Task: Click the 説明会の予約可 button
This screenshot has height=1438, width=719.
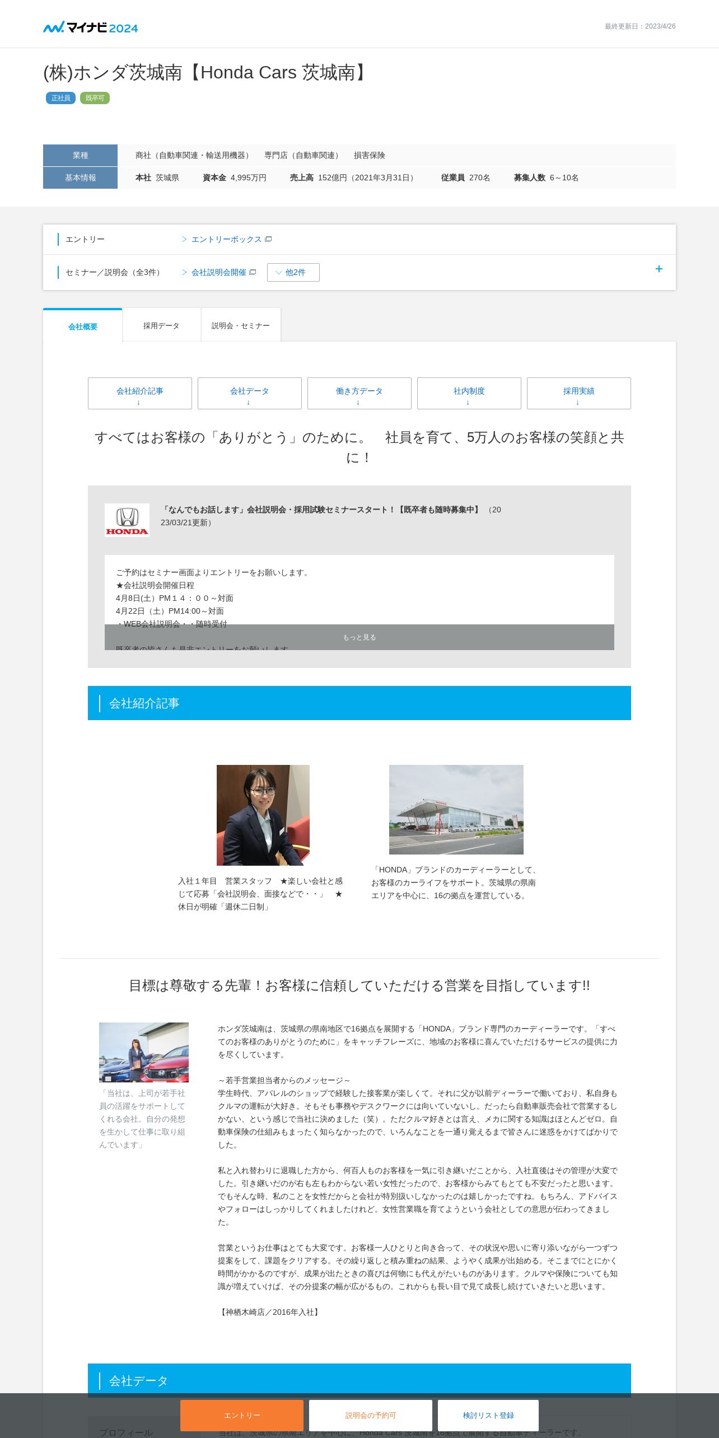Action: click(x=371, y=1415)
